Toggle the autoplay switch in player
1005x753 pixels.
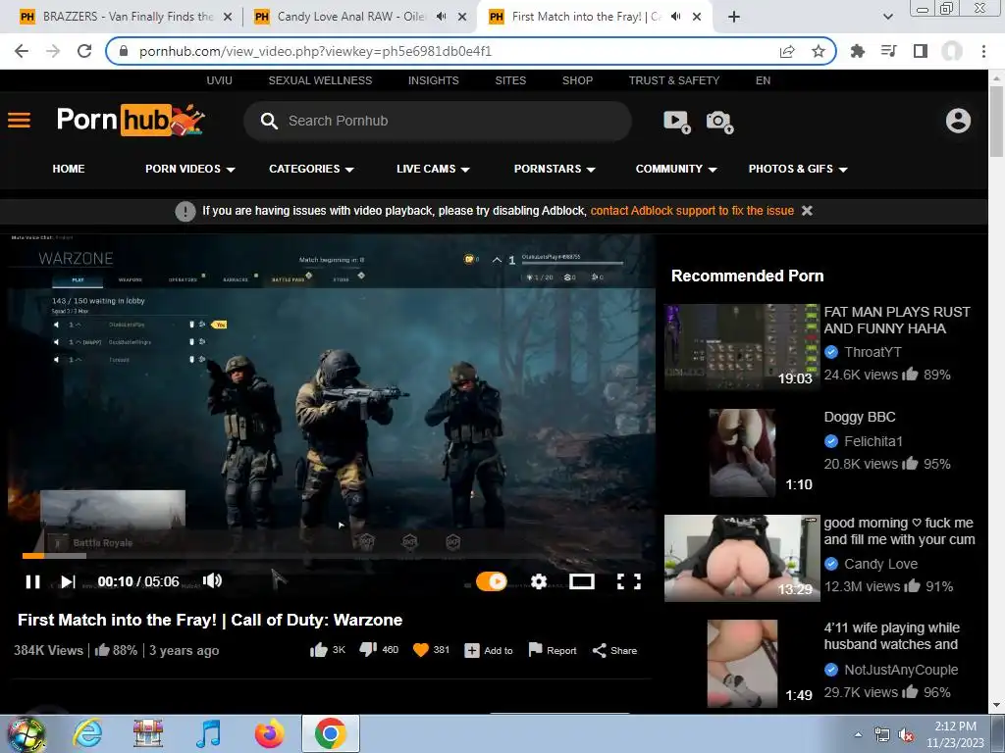(492, 581)
